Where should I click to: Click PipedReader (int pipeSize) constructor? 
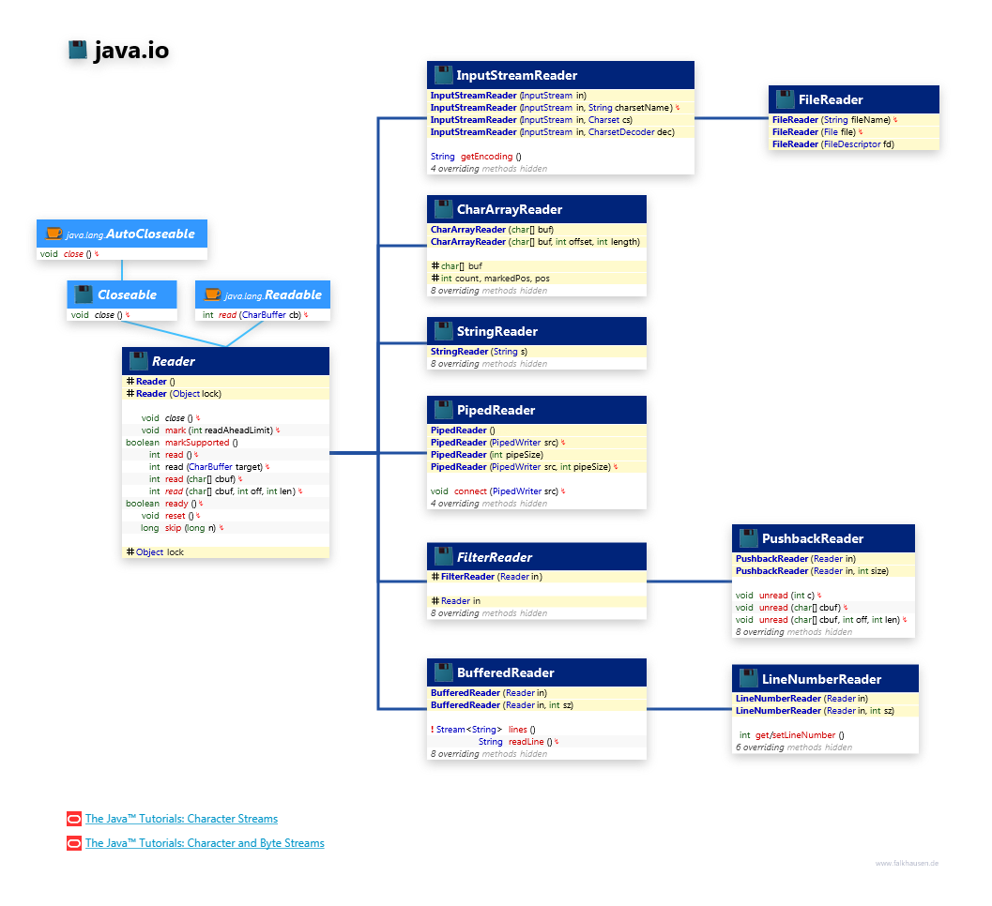[x=486, y=455]
